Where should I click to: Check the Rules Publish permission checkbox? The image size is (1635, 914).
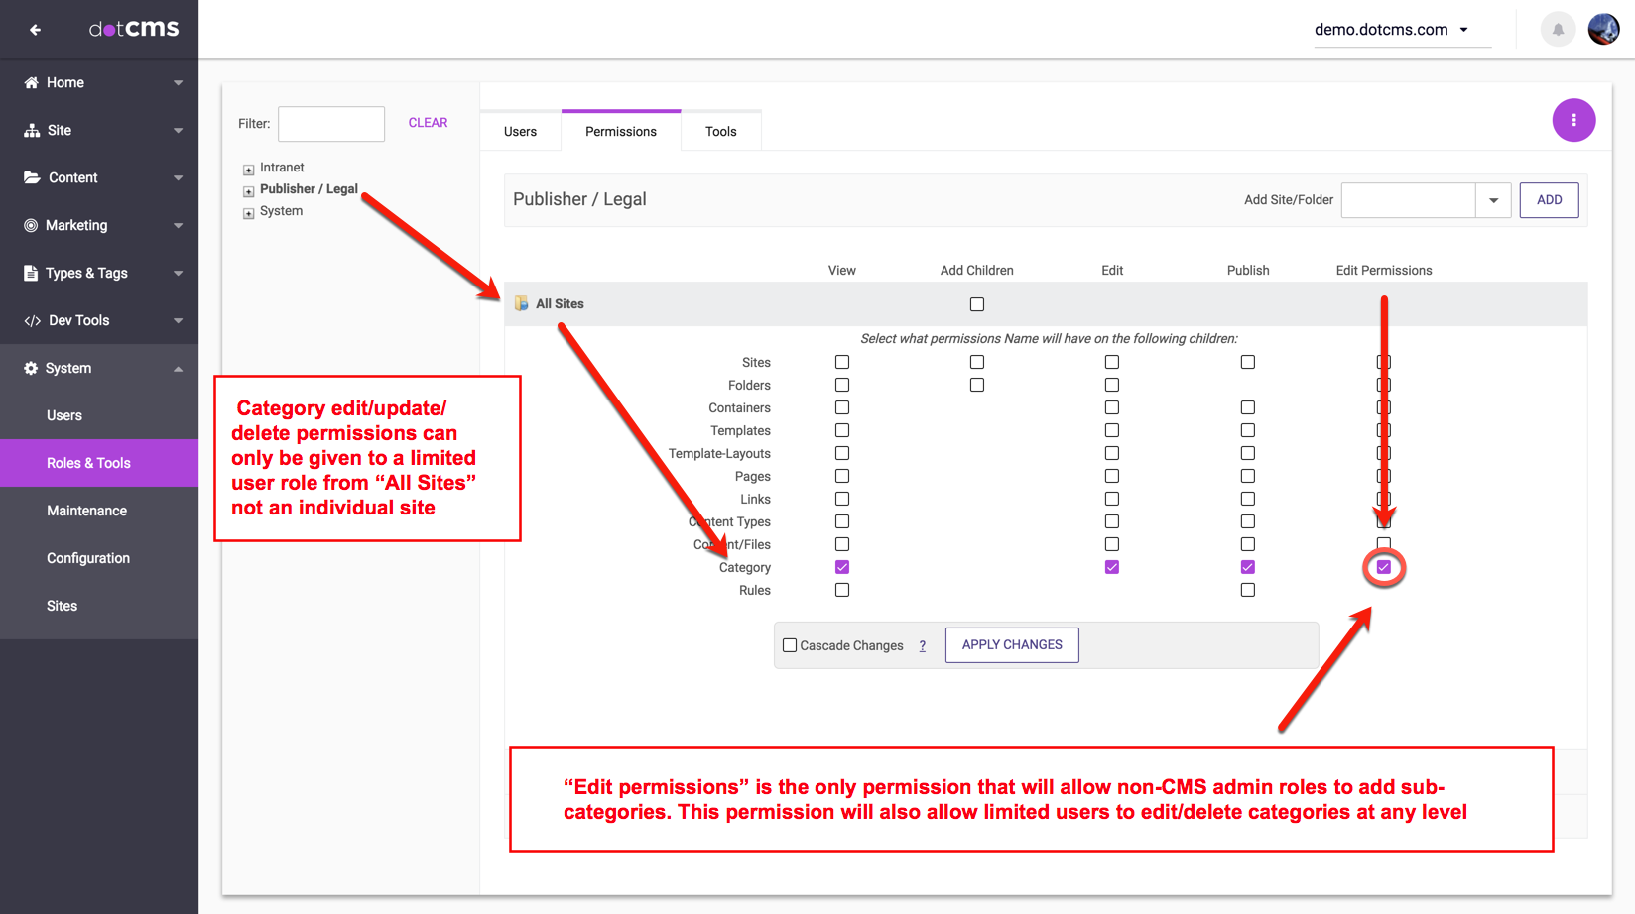pos(1248,590)
